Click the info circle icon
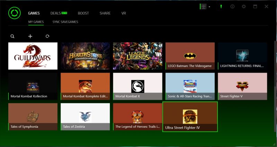 pyautogui.click(x=232, y=7)
